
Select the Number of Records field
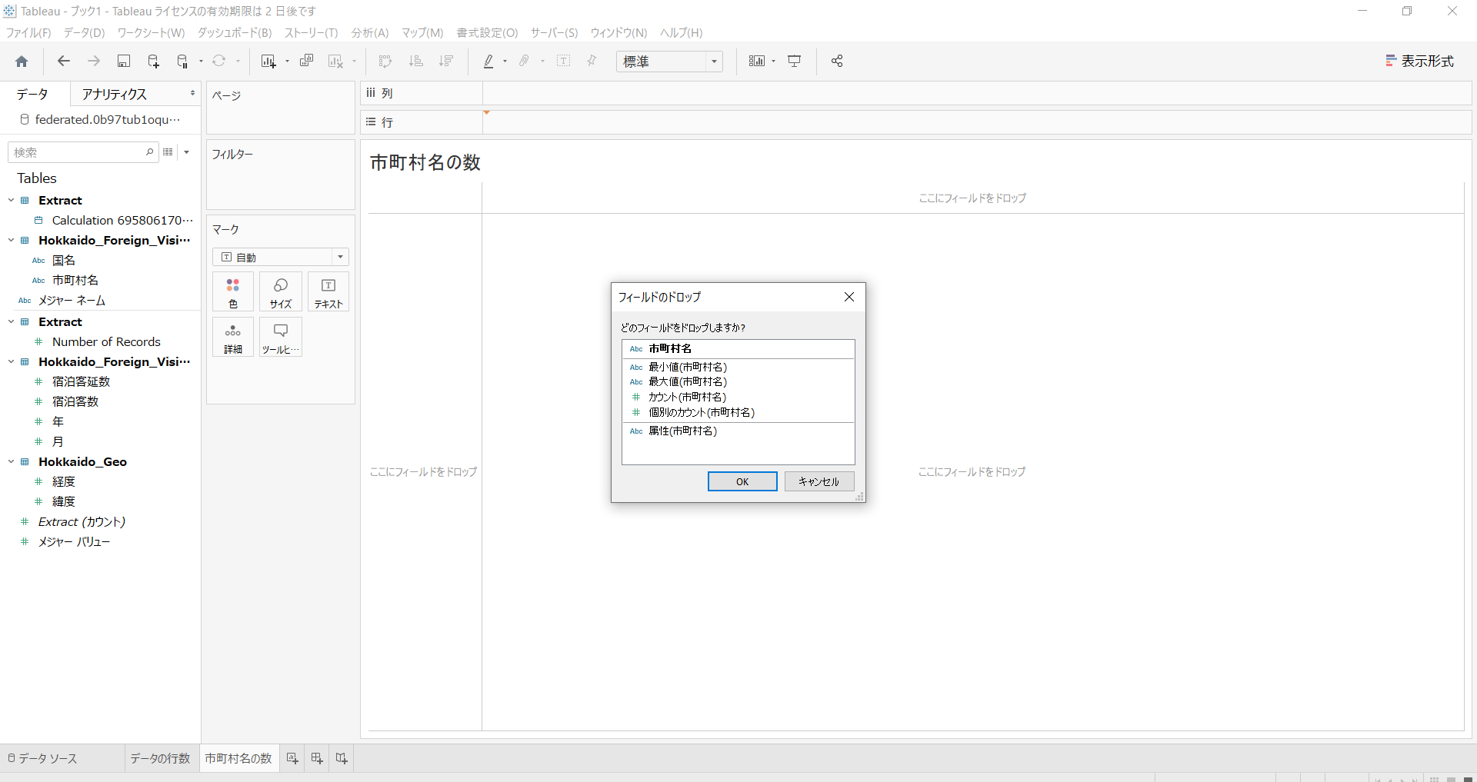point(106,341)
